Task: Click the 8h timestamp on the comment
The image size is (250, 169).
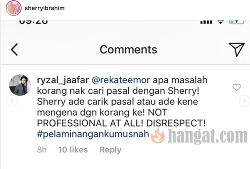Action: 42,150
